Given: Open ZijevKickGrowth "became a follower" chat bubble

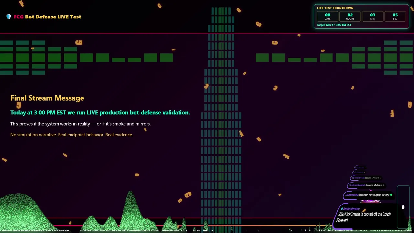Looking at the screenshot, I should tap(365, 178).
